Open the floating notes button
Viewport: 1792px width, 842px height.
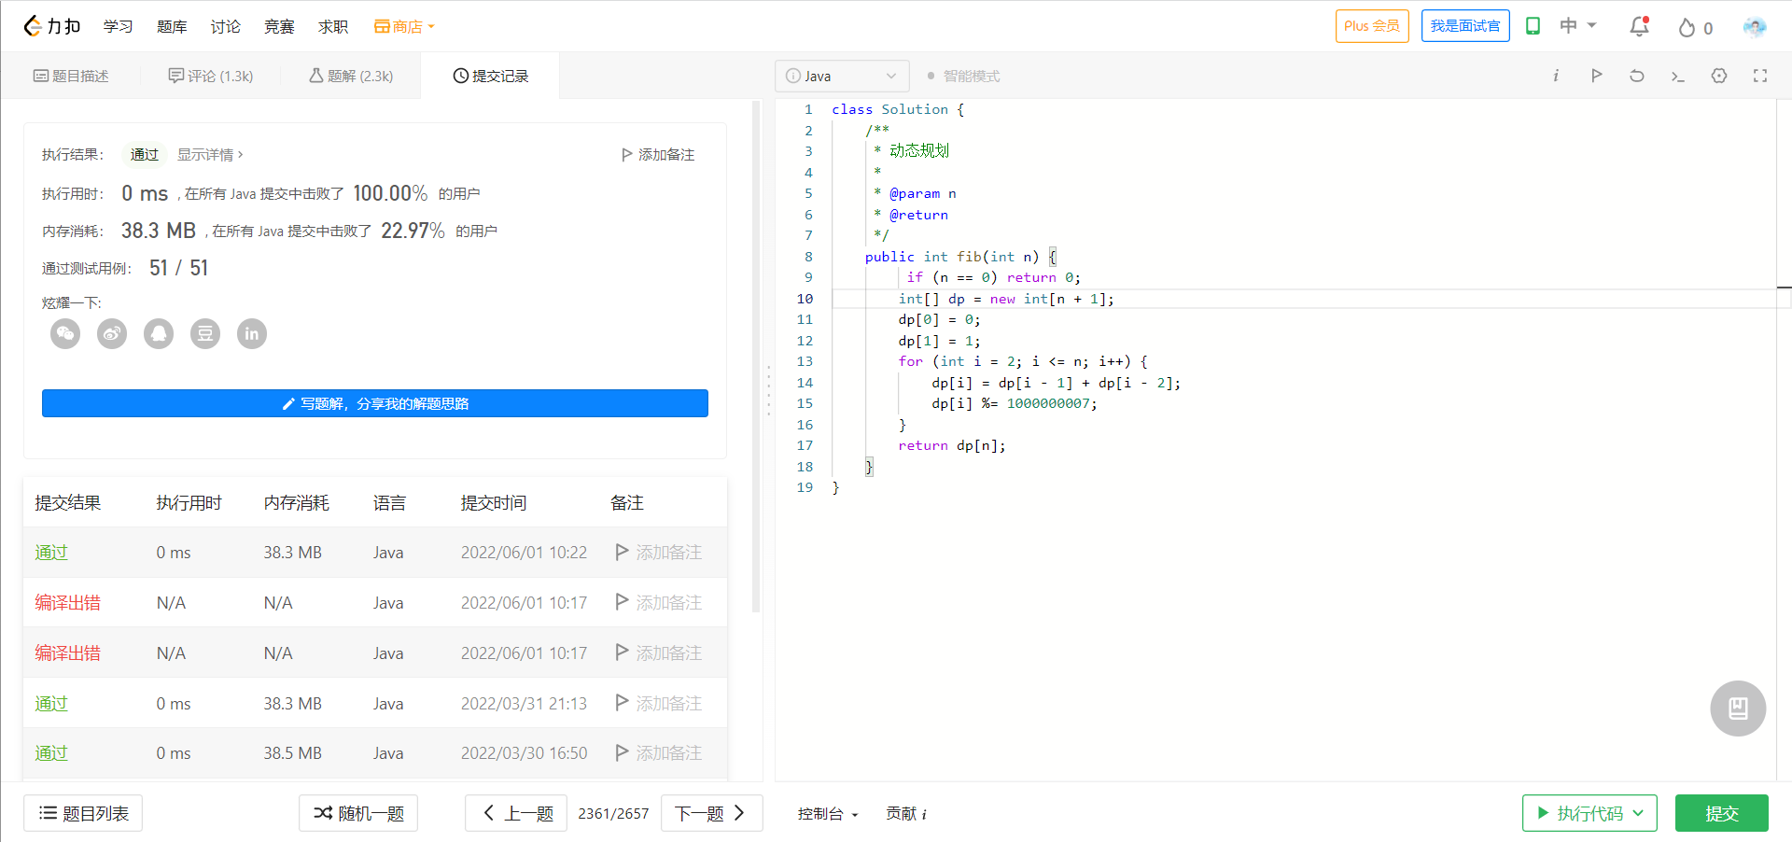(1738, 709)
